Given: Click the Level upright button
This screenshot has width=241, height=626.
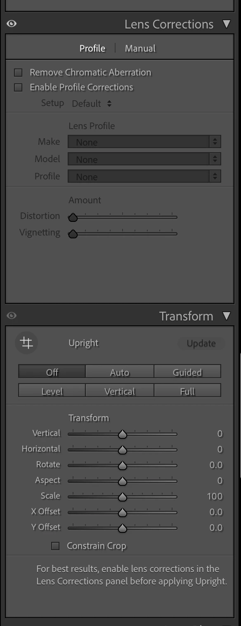Looking at the screenshot, I should pyautogui.click(x=52, y=391).
